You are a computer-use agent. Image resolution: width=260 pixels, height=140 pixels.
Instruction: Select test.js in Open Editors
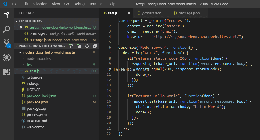(56, 27)
